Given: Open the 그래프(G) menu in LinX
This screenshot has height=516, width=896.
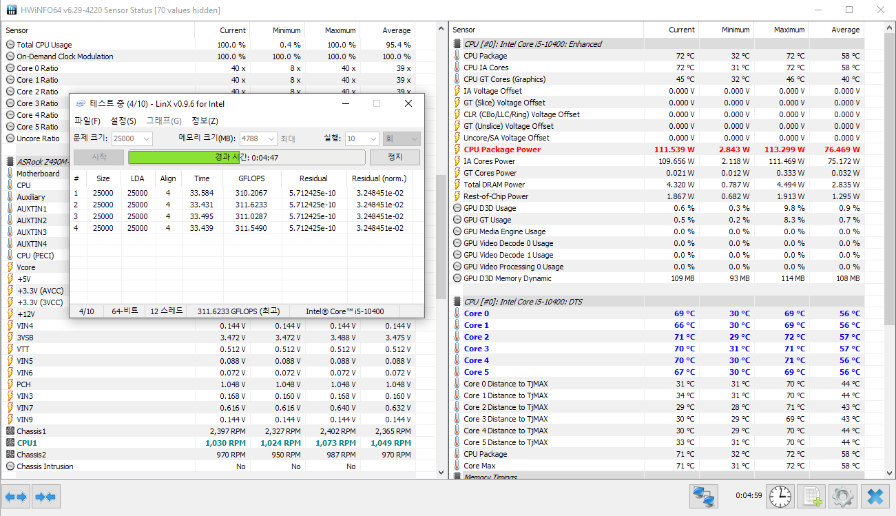Looking at the screenshot, I should pos(163,121).
